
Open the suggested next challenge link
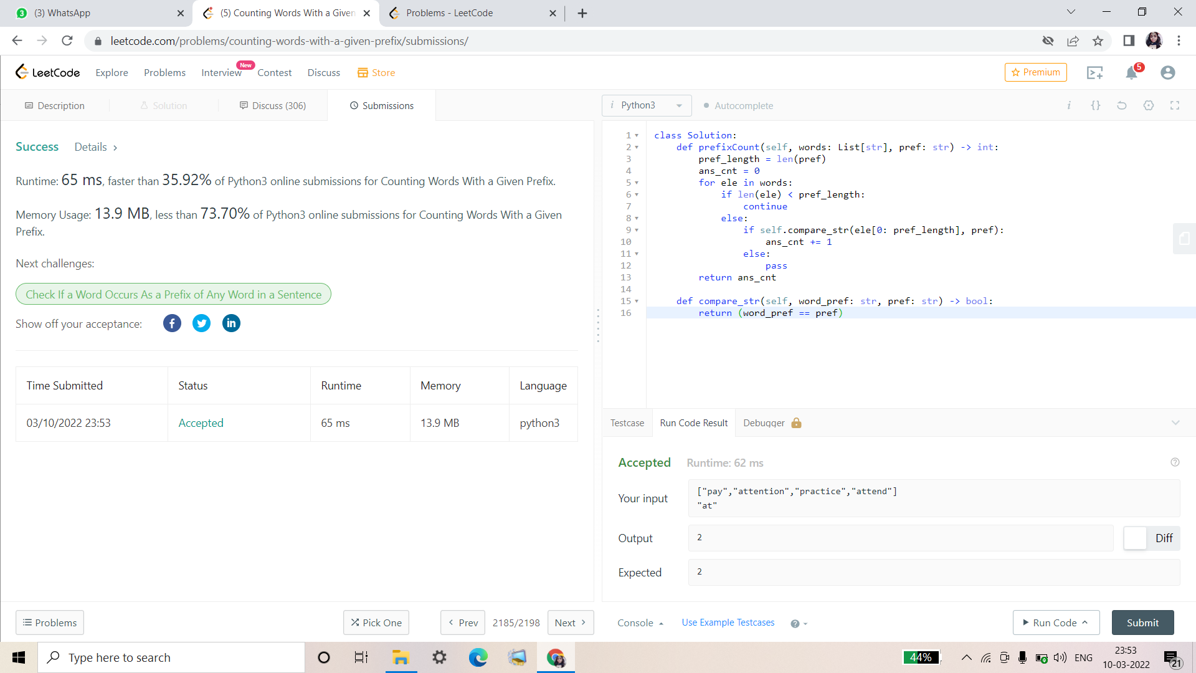(x=173, y=294)
